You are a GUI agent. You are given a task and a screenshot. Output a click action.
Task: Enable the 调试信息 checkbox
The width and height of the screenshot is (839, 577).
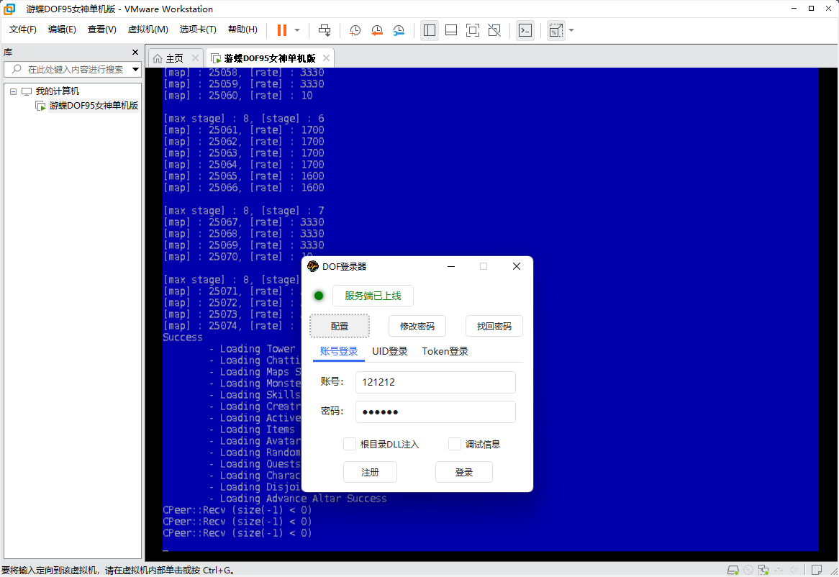(455, 444)
